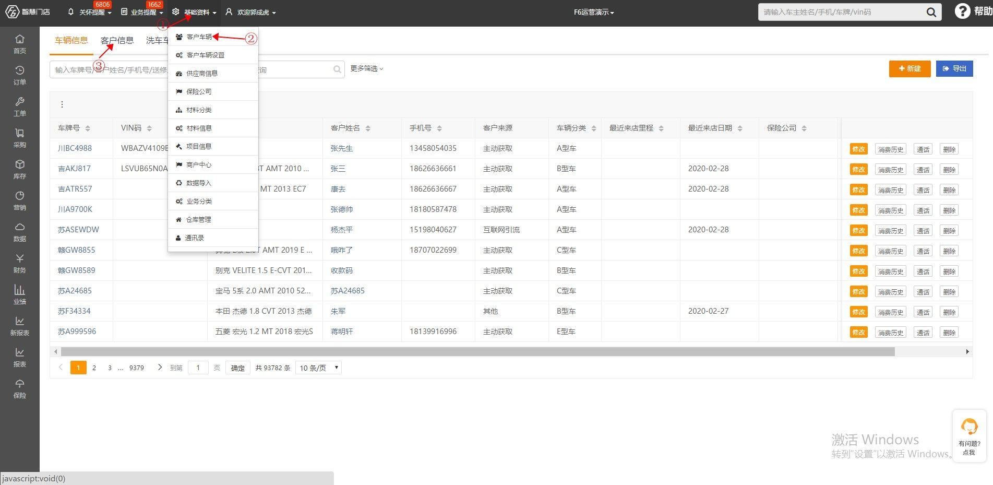Sort by 保险公司 column arrows

804,128
